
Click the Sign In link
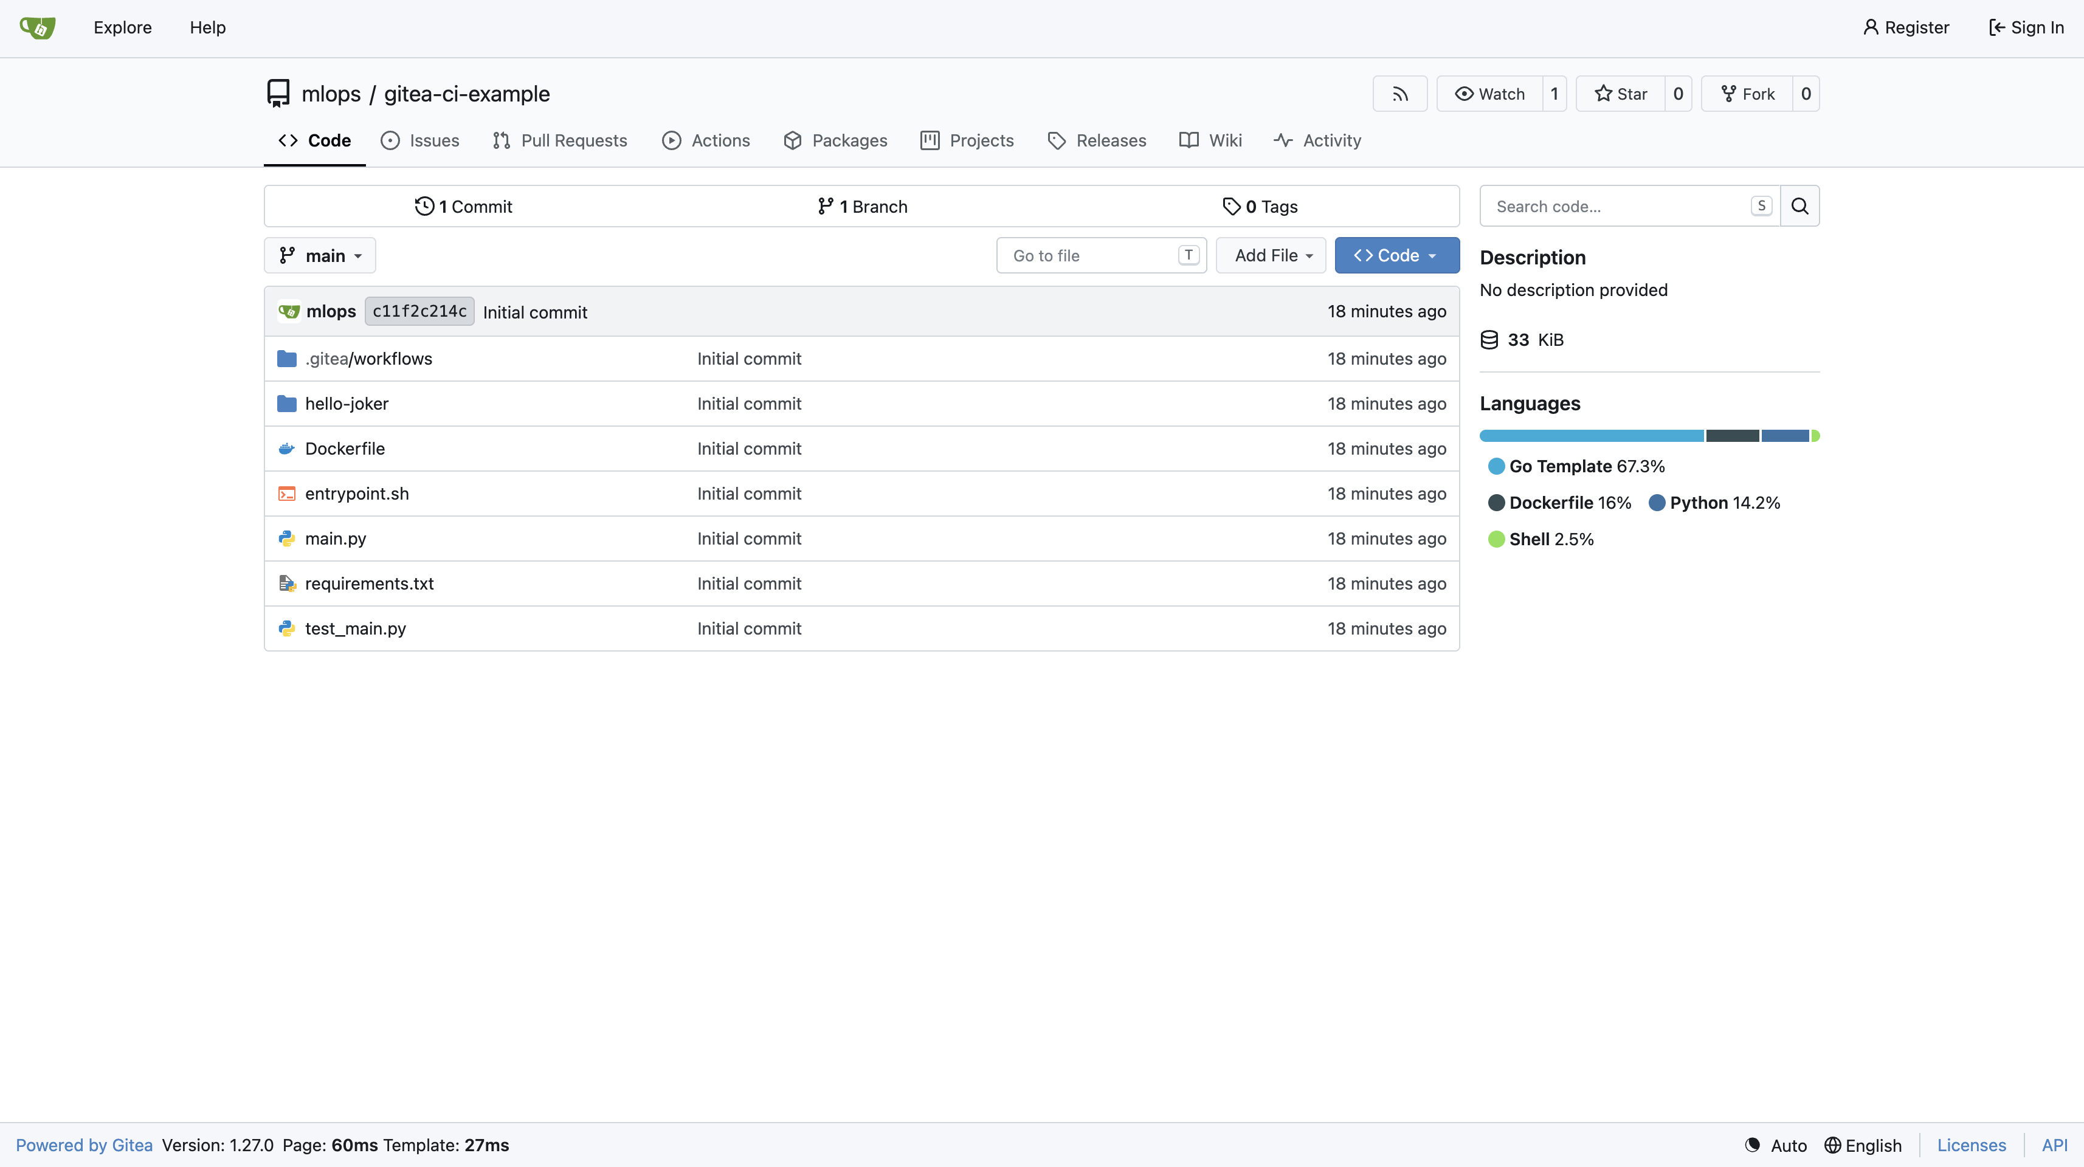click(2026, 27)
